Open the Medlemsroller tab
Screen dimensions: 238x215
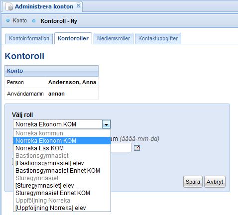coord(114,38)
